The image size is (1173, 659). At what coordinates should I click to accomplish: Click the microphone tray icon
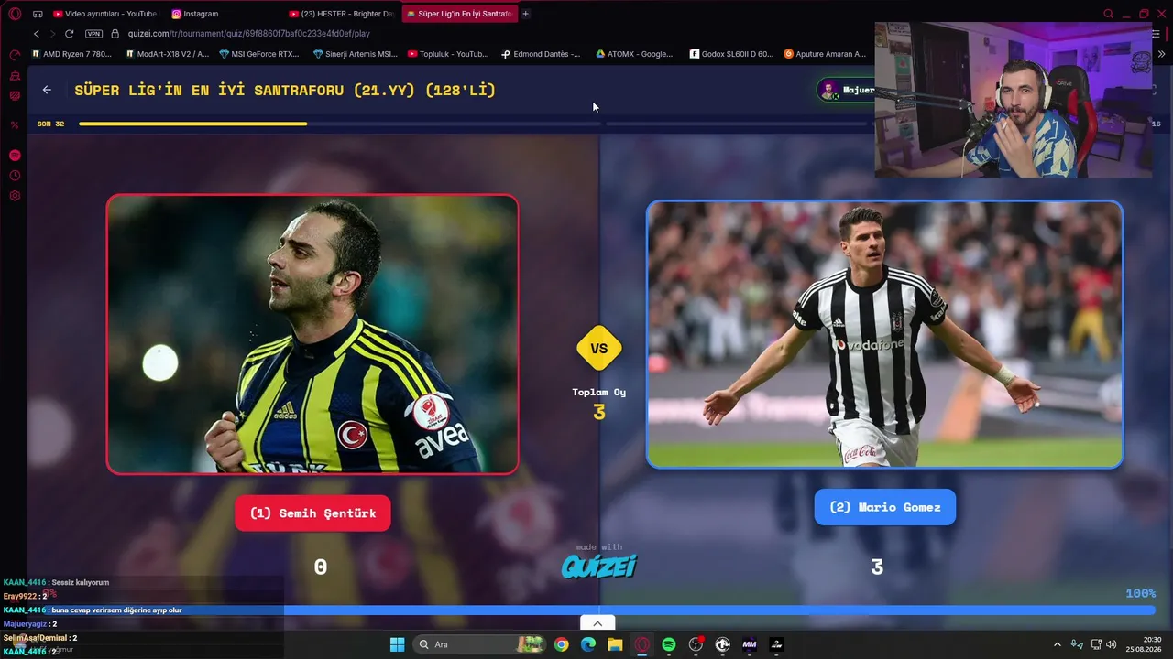pyautogui.click(x=1077, y=644)
